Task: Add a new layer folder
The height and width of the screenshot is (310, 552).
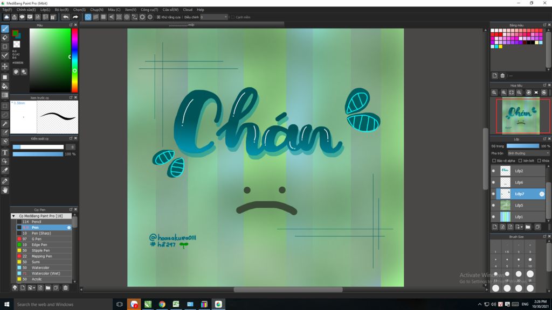Action: click(528, 227)
